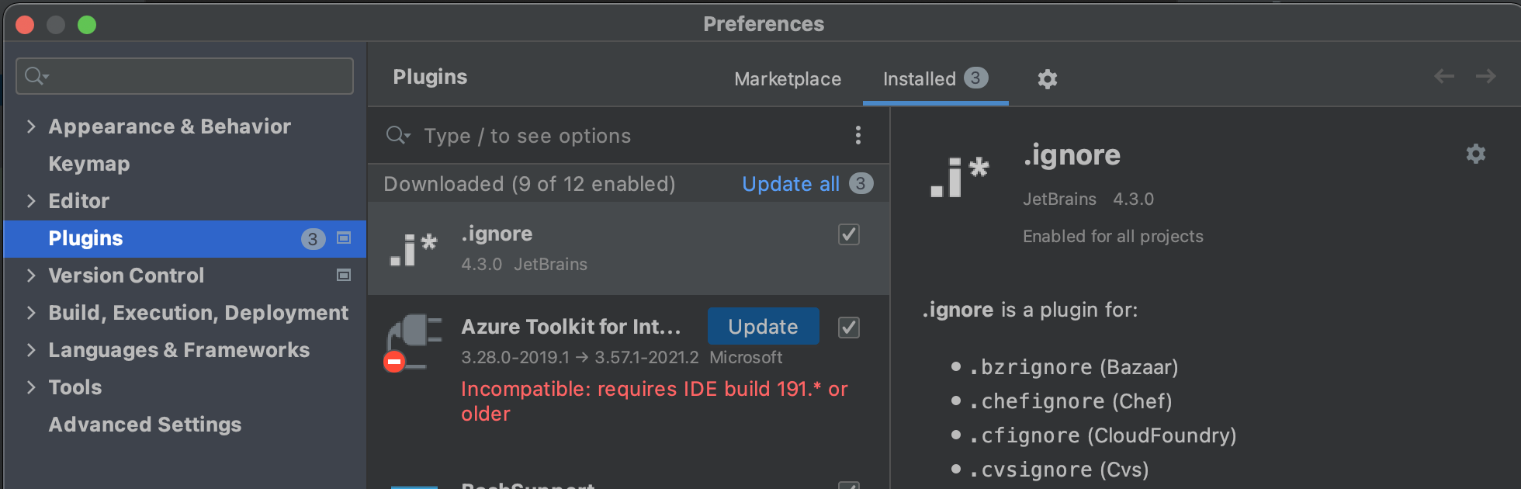The width and height of the screenshot is (1521, 489).
Task: Expand the Languages & Frameworks section
Action: [x=31, y=350]
